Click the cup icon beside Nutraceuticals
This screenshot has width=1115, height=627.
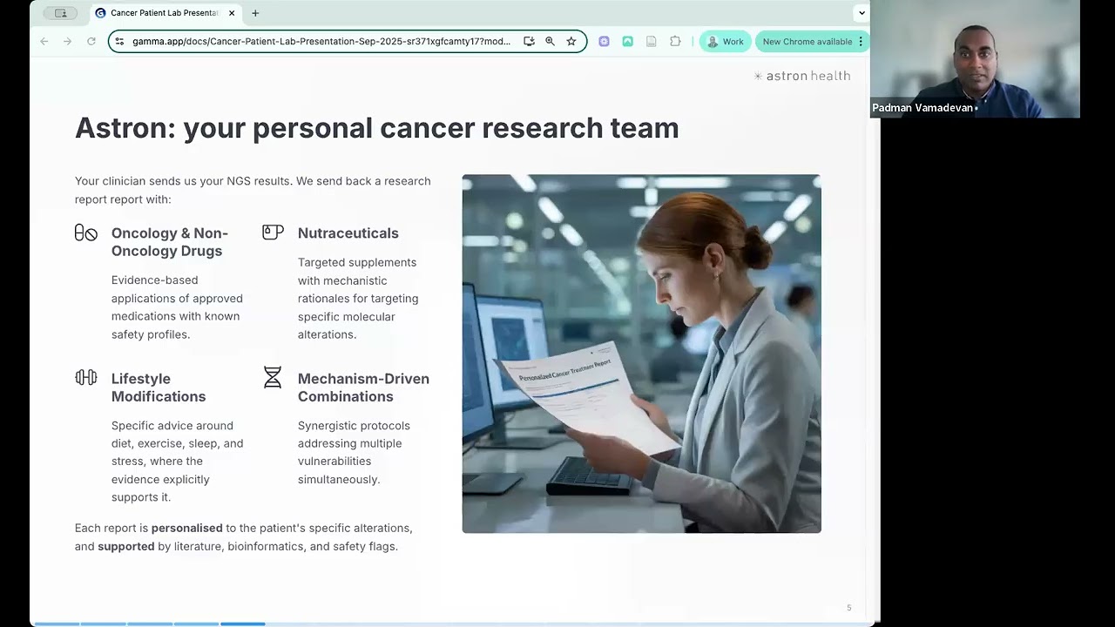pos(273,232)
